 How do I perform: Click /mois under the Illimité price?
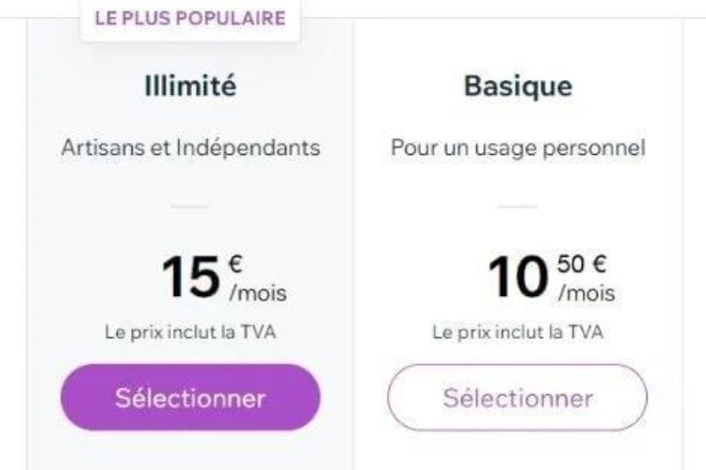coord(257,293)
